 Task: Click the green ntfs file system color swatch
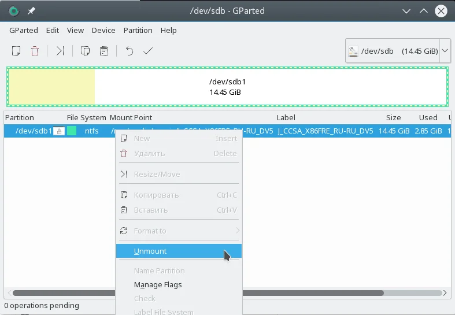[x=72, y=131]
